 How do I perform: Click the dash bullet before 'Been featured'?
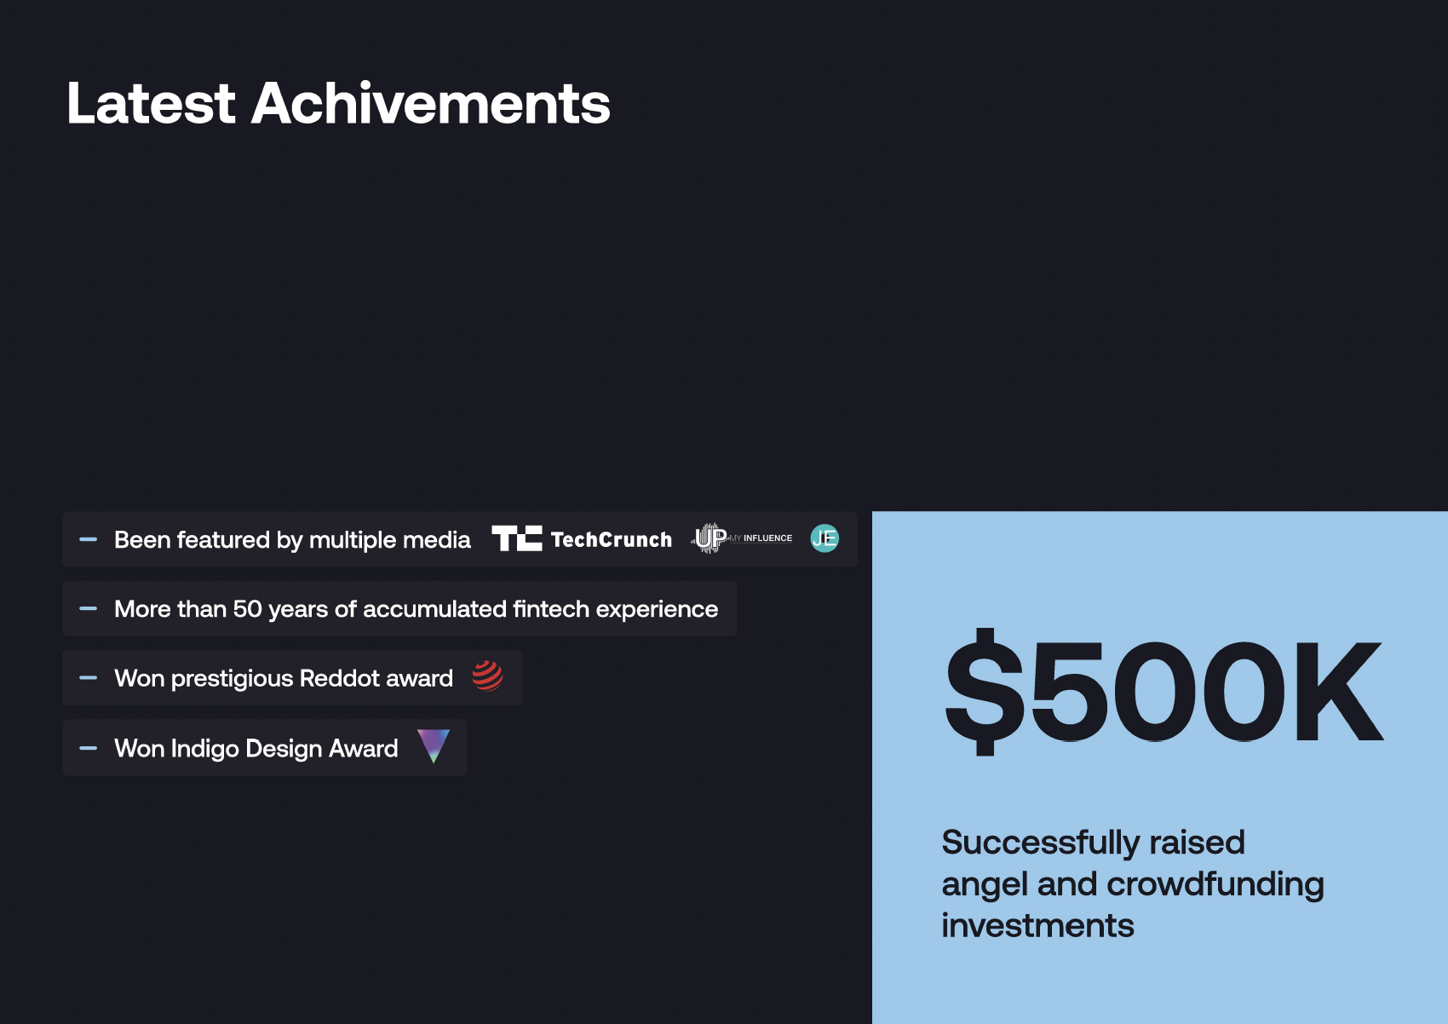(x=89, y=539)
